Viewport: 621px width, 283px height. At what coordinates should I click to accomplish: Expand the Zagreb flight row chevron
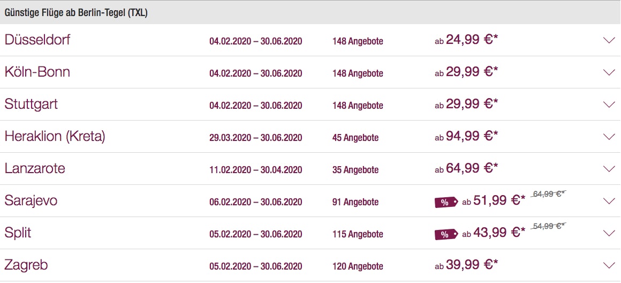(x=609, y=265)
